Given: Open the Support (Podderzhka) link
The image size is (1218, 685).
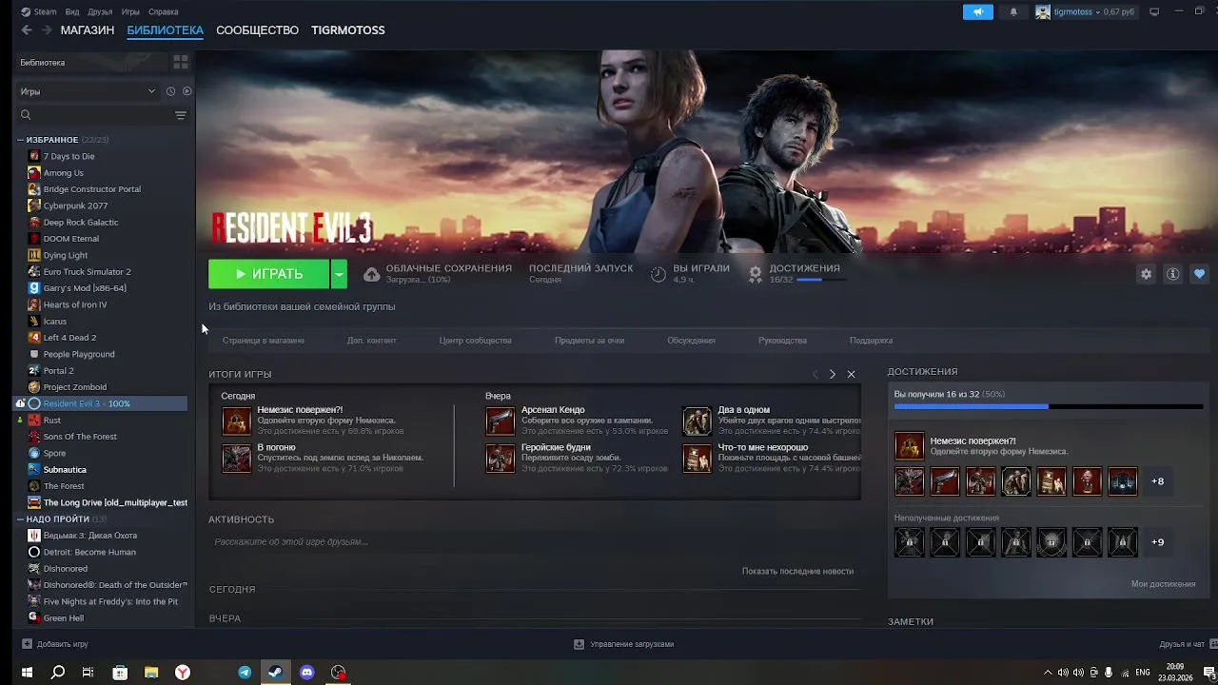Looking at the screenshot, I should point(871,341).
